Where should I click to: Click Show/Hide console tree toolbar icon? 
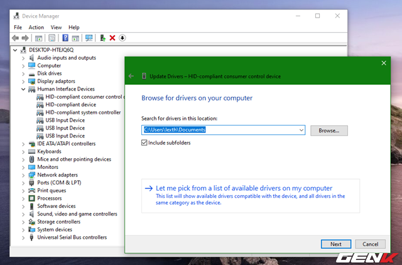(x=38, y=38)
